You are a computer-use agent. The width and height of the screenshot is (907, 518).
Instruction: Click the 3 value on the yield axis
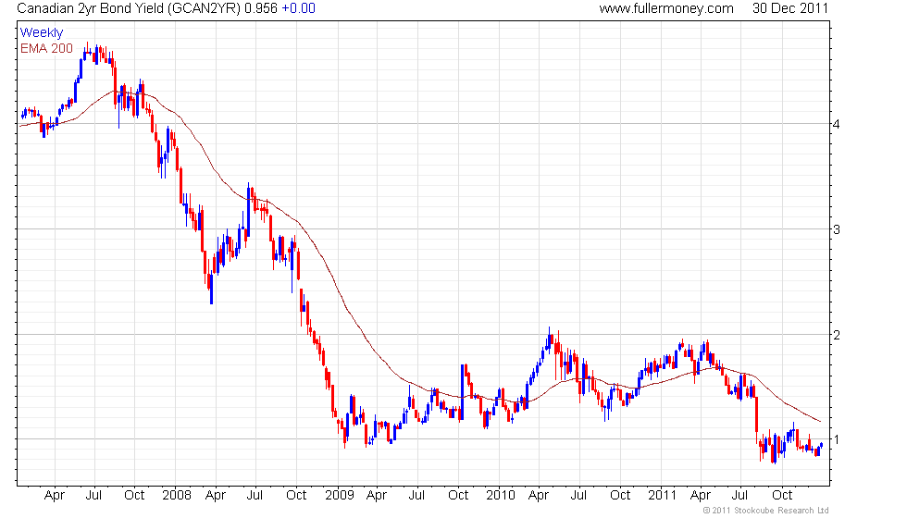pyautogui.click(x=837, y=229)
